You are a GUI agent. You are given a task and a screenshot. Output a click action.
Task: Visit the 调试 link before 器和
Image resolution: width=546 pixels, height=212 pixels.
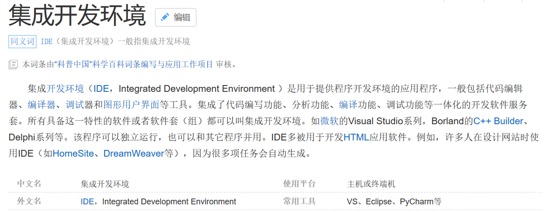pos(75,105)
